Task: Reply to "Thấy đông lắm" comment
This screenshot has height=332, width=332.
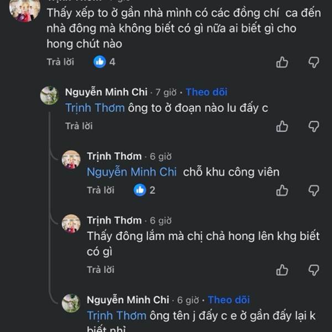Action: tap(101, 270)
